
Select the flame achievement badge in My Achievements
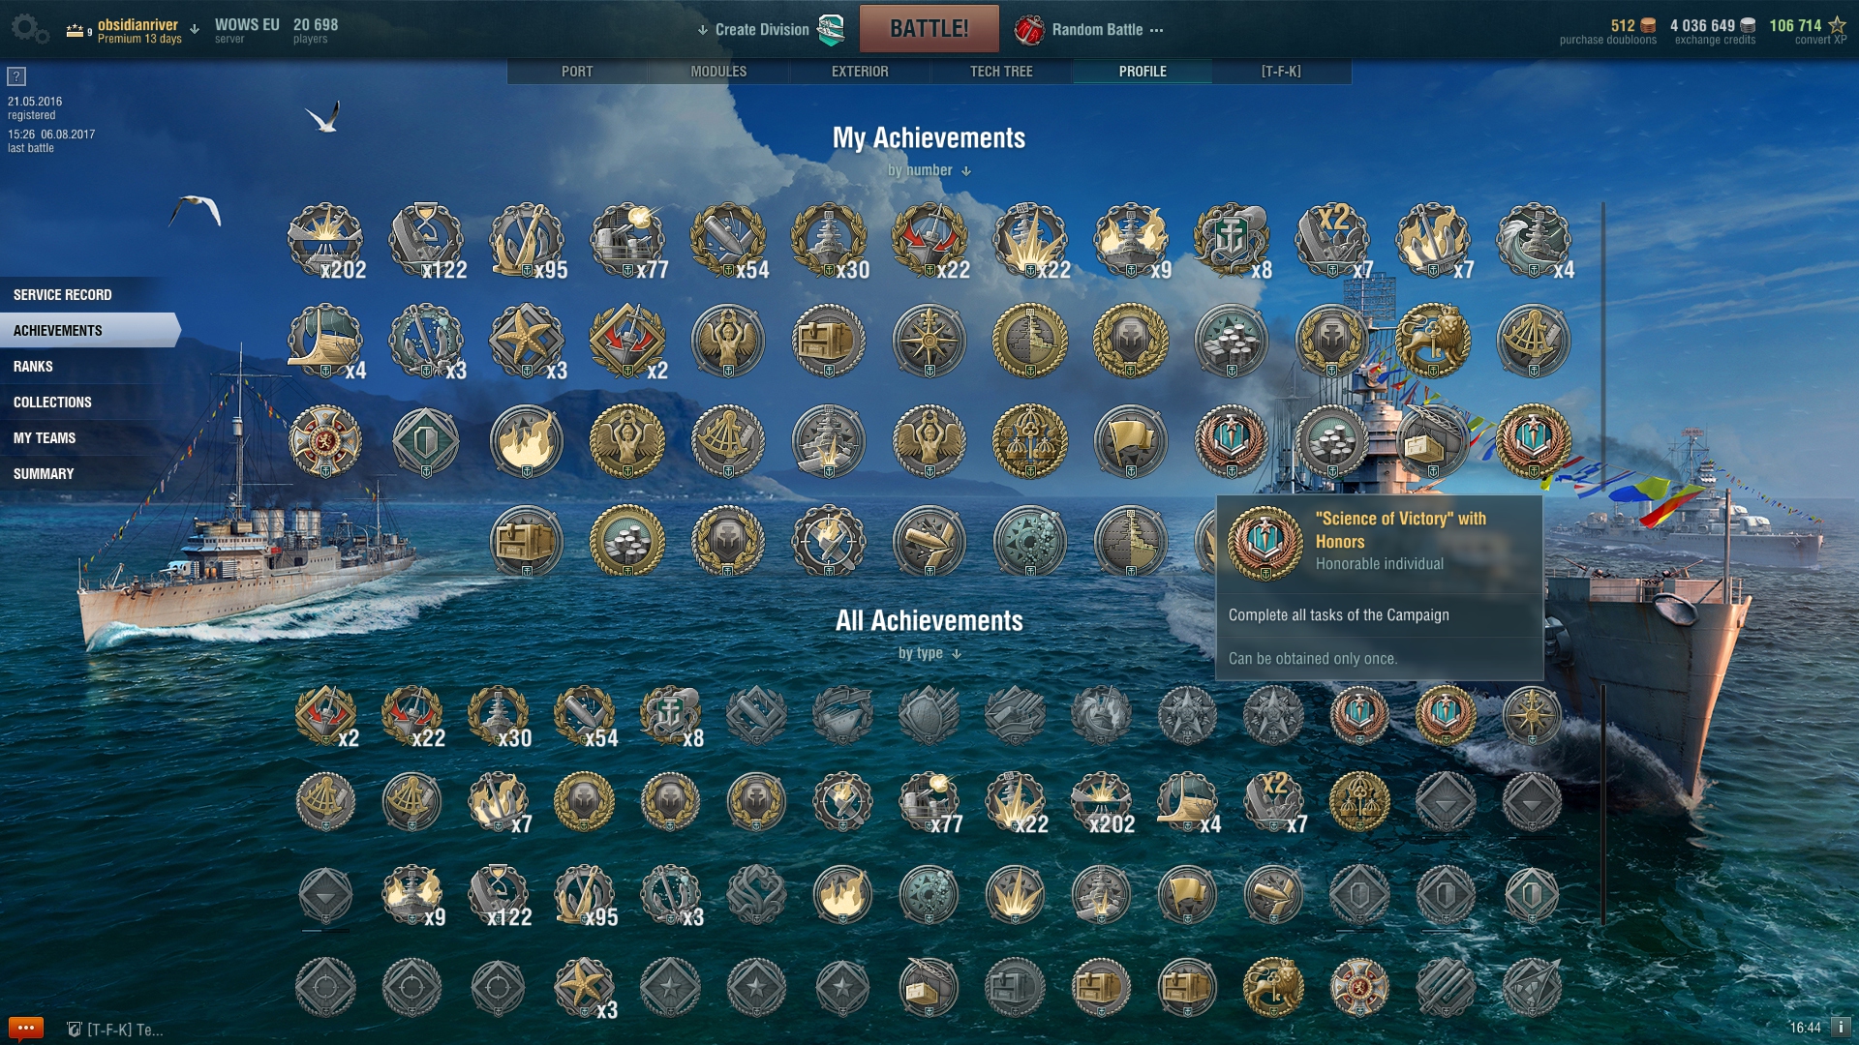click(x=527, y=441)
